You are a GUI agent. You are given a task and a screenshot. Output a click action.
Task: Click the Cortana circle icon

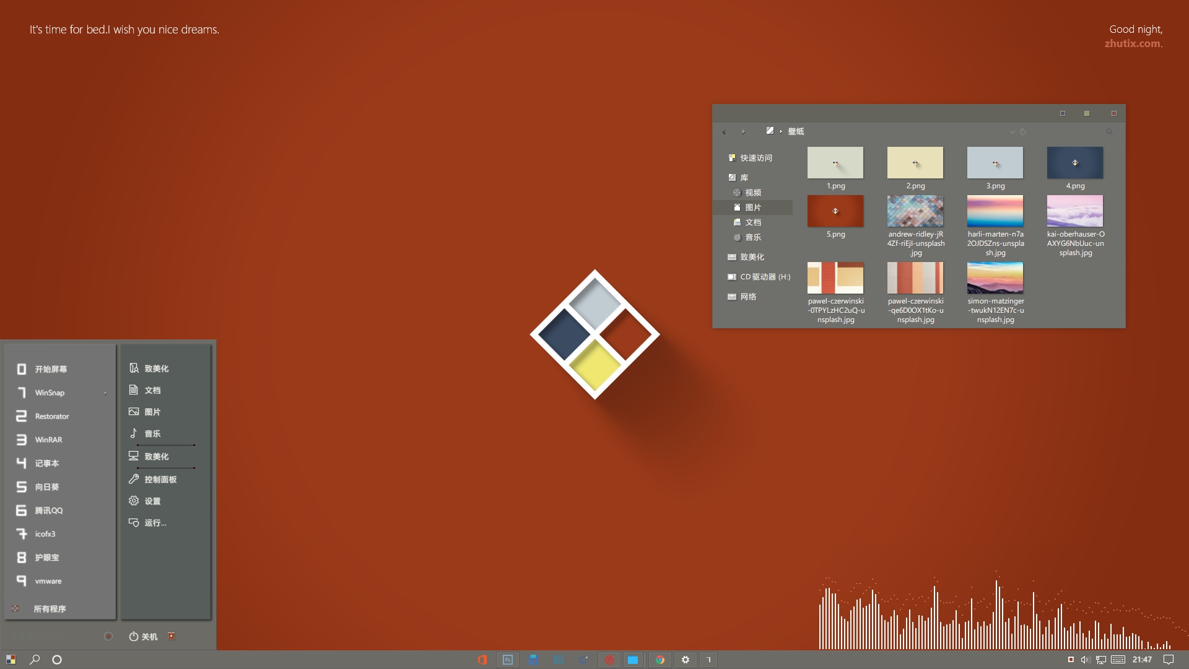click(57, 660)
